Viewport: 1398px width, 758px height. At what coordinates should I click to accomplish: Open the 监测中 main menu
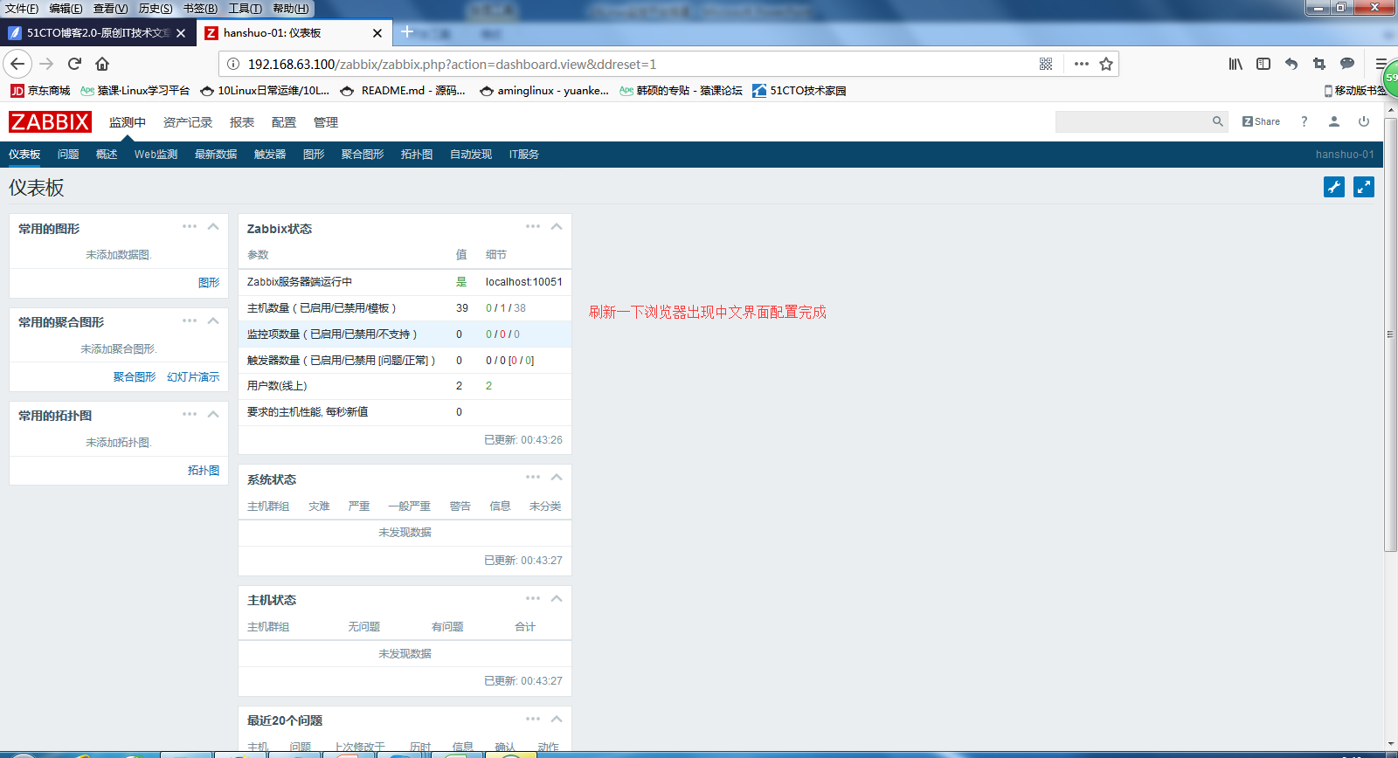point(128,122)
